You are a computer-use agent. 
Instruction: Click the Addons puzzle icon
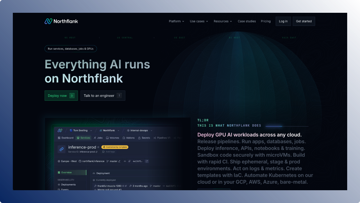click(x=124, y=138)
